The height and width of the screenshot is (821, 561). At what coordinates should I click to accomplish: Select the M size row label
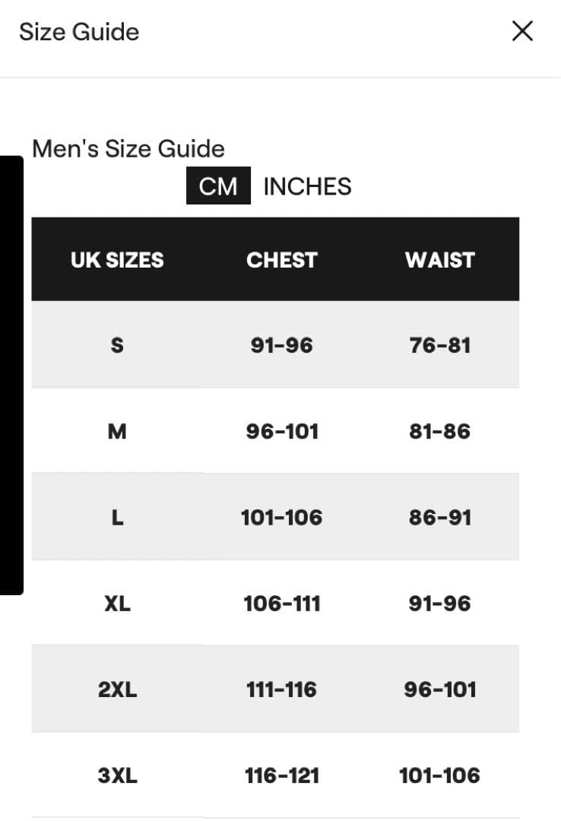click(x=117, y=432)
